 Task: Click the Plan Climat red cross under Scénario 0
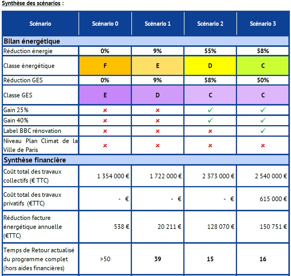pyautogui.click(x=105, y=145)
